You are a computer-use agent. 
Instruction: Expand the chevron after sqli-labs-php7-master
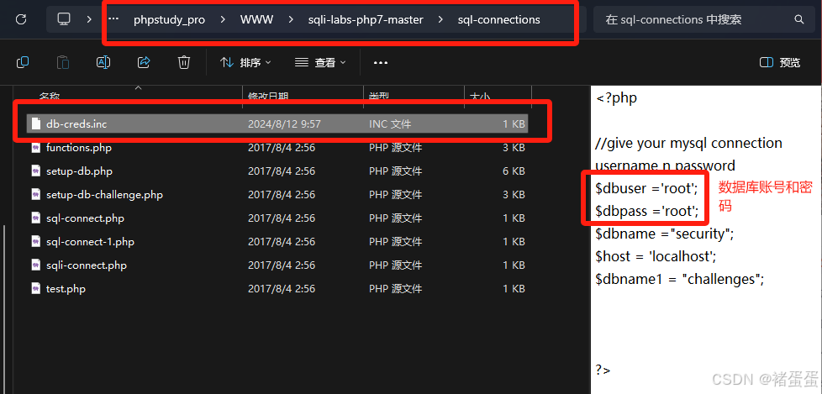(x=440, y=20)
